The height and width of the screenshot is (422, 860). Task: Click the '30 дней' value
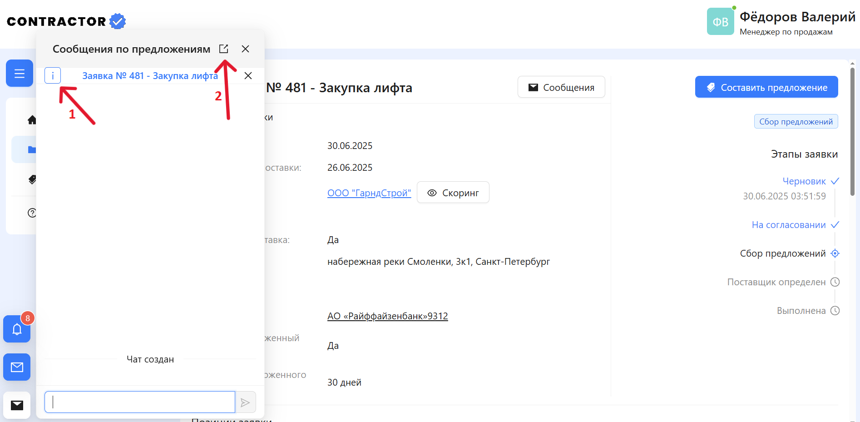[344, 382]
